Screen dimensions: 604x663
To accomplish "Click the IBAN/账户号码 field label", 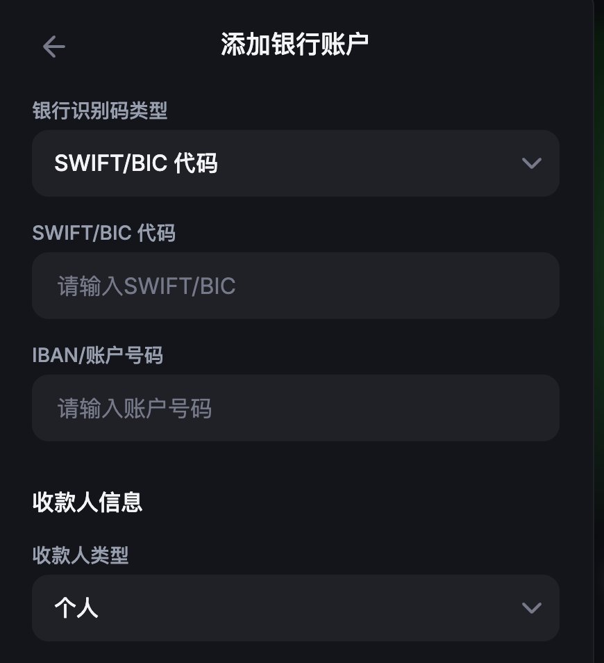I will (x=98, y=355).
